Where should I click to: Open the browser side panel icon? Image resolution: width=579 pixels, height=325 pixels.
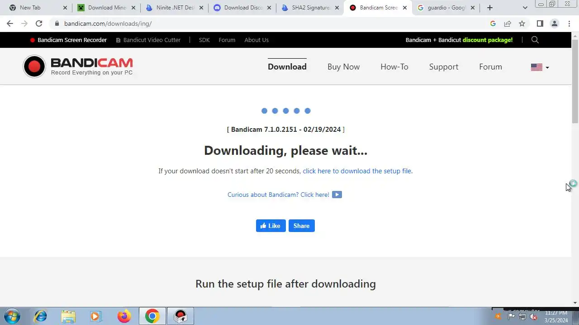[x=540, y=23]
